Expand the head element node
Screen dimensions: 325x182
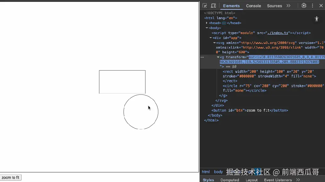[x=207, y=23]
